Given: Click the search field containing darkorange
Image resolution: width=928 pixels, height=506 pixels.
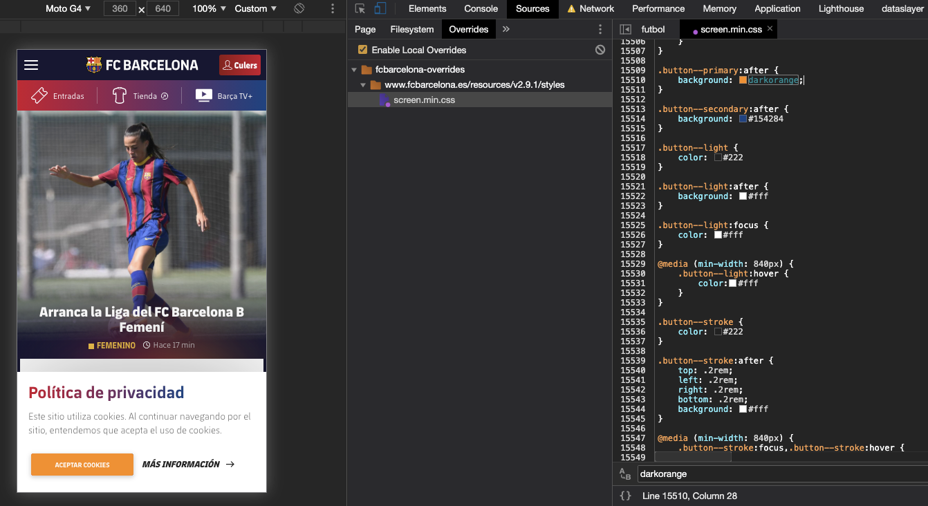Looking at the screenshot, I should coord(782,474).
